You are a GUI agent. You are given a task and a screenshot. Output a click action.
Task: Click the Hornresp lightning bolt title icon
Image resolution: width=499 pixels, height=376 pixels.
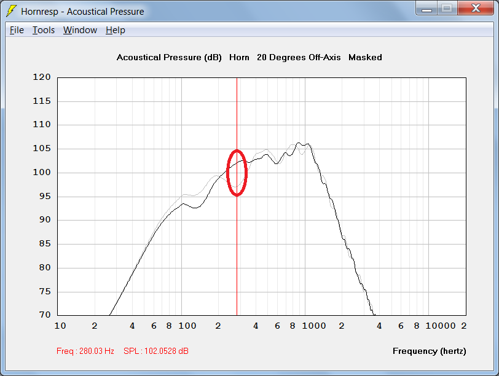[12, 11]
